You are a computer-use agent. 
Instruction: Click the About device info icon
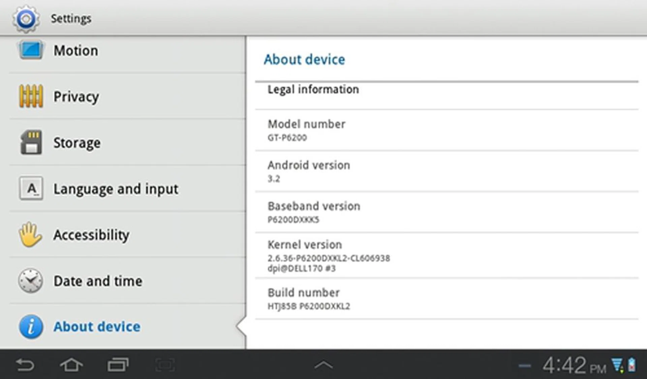click(x=30, y=326)
